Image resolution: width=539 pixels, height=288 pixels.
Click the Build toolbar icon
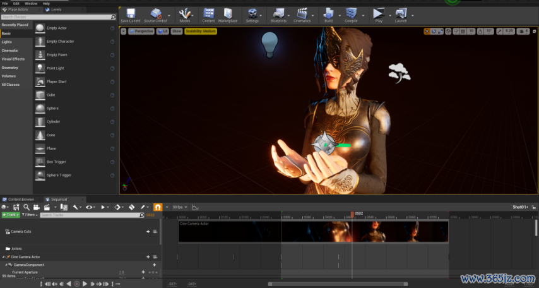(x=328, y=13)
